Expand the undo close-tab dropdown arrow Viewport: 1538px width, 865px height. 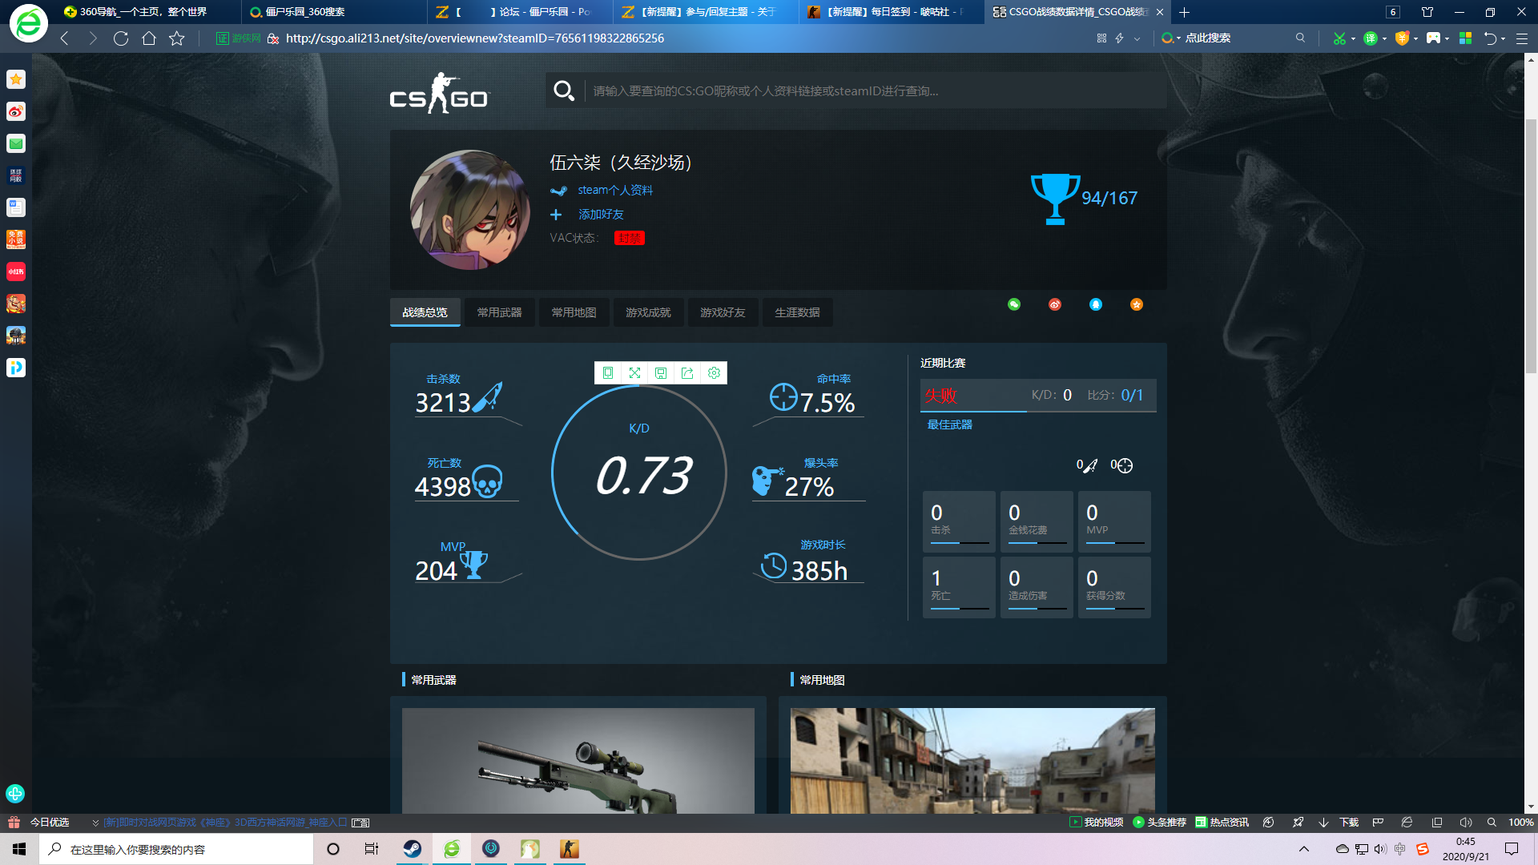pos(1503,38)
